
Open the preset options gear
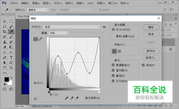click(x=104, y=27)
